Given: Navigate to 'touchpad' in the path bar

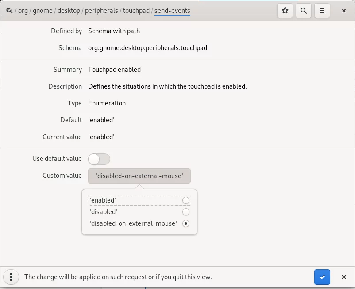Looking at the screenshot, I should click(x=136, y=11).
